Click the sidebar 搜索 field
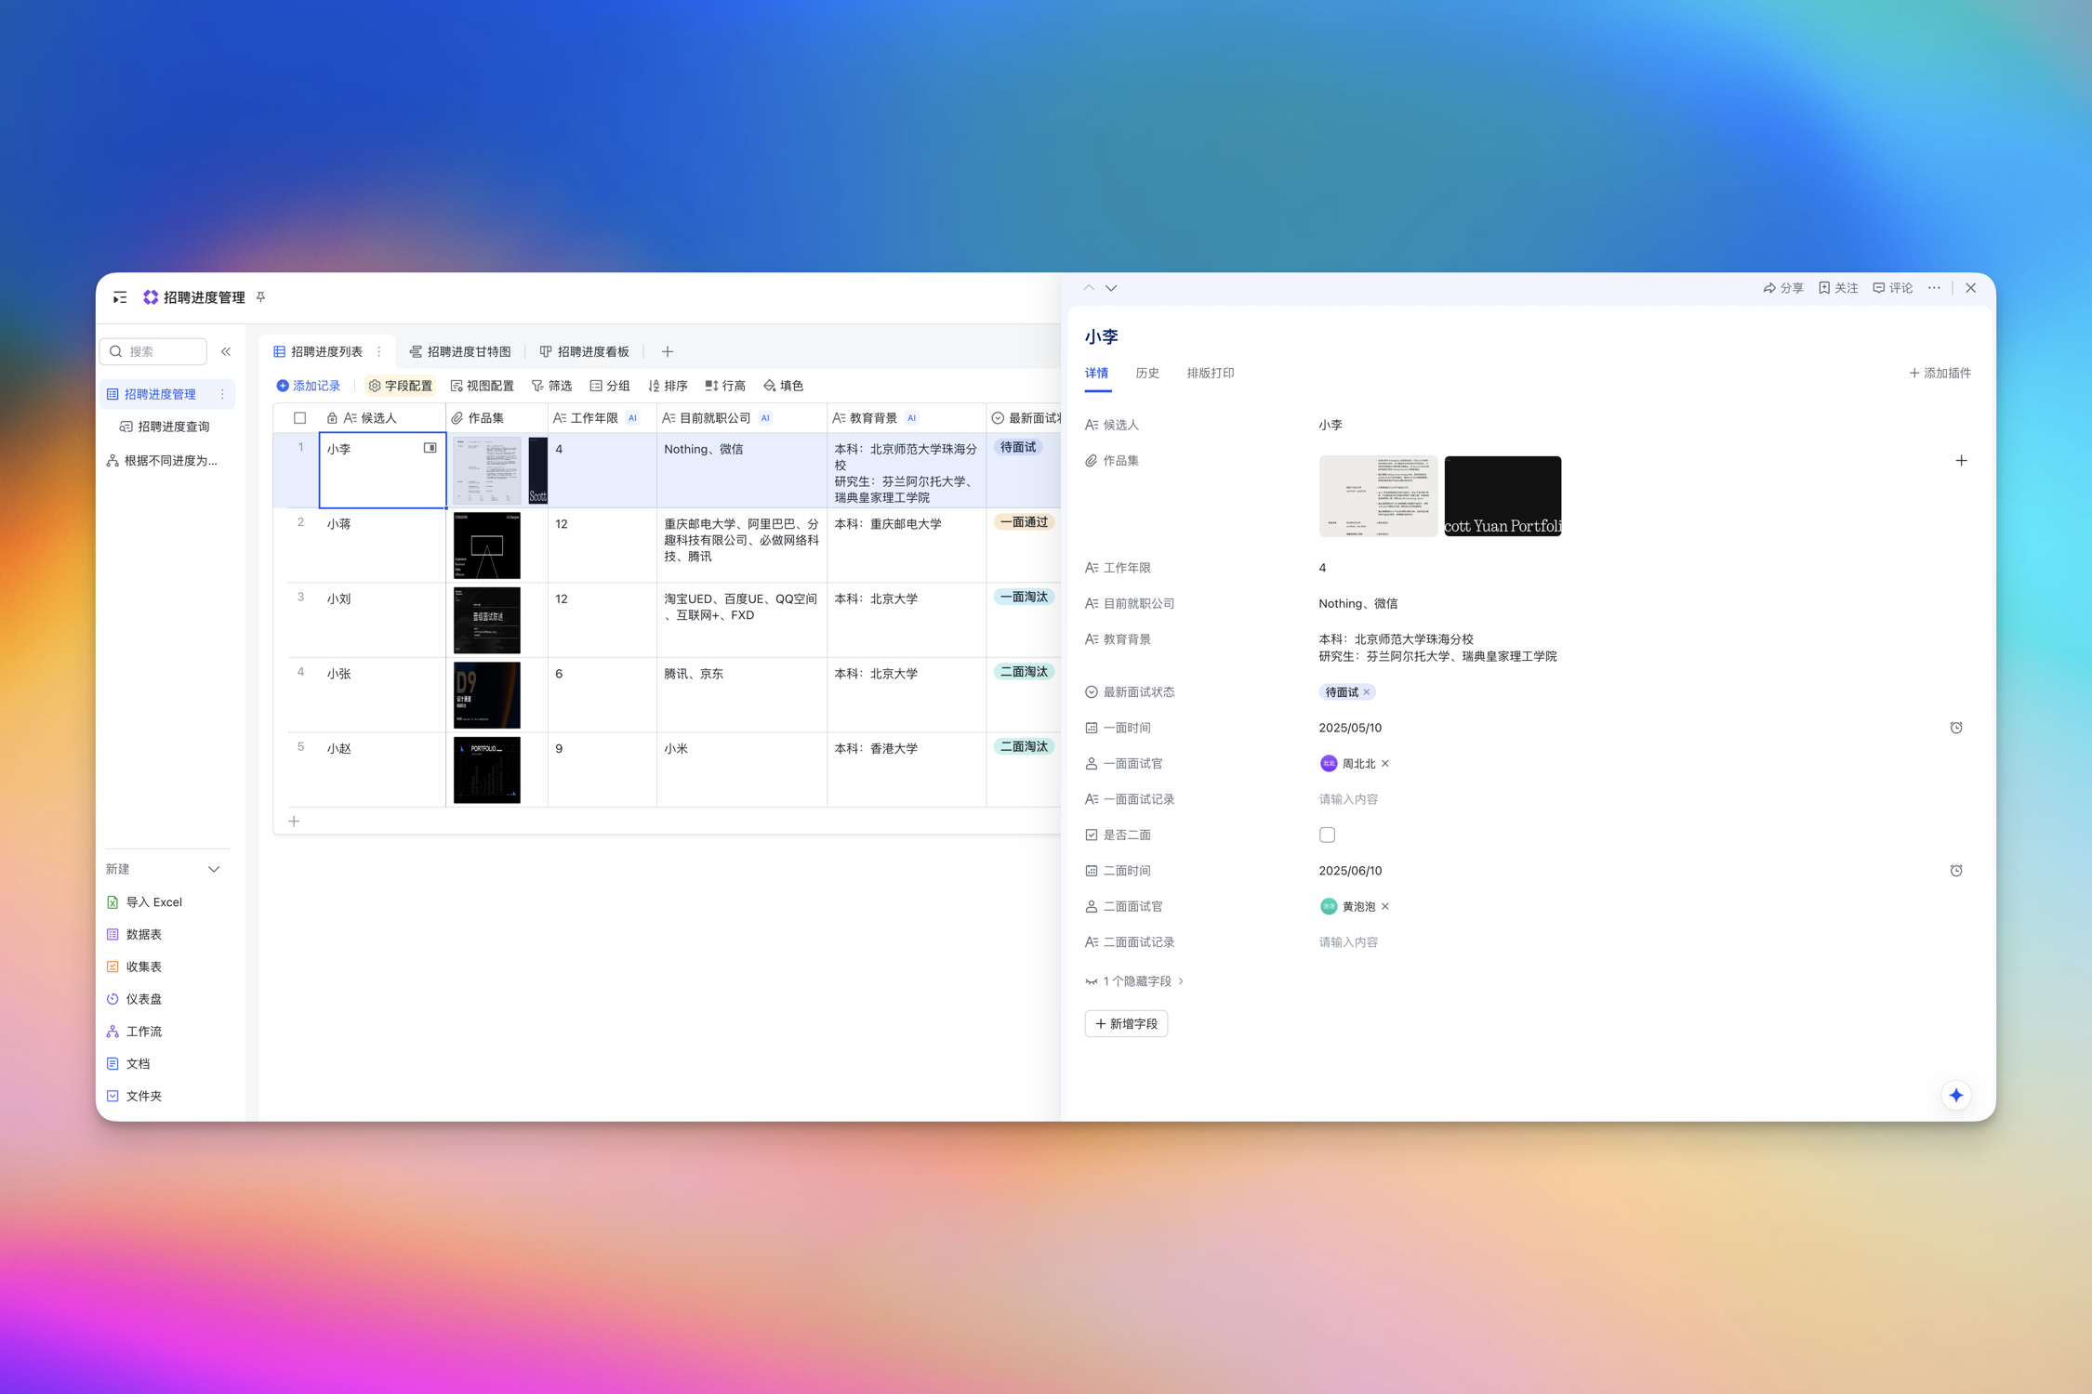This screenshot has width=2092, height=1394. 153,351
